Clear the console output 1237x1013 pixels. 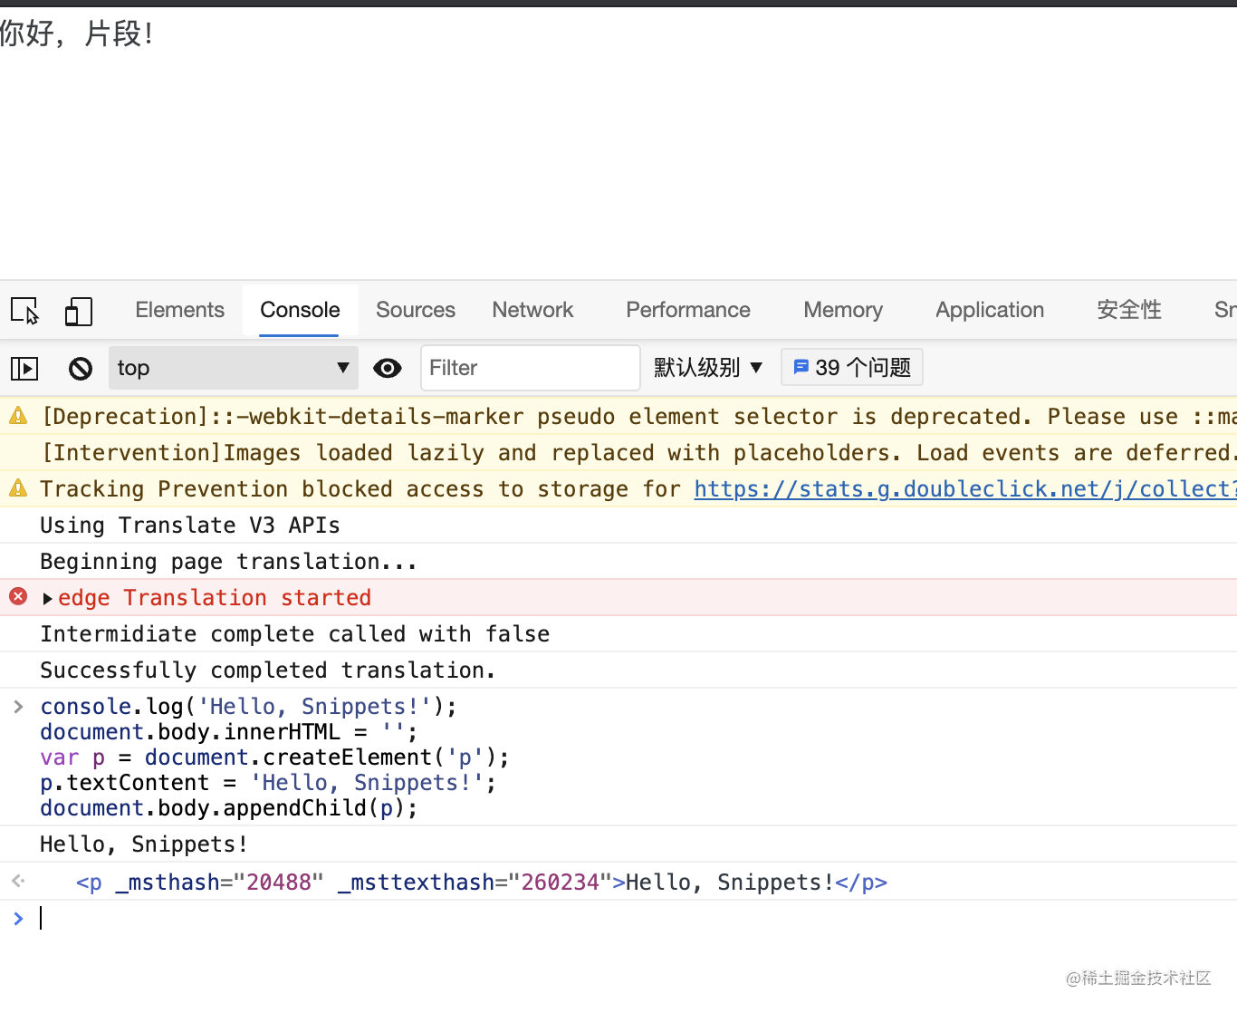(x=80, y=368)
